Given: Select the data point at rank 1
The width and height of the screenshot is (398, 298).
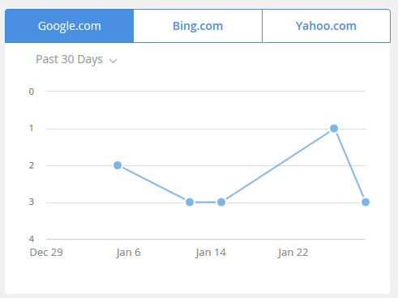Looking at the screenshot, I should pos(334,129).
